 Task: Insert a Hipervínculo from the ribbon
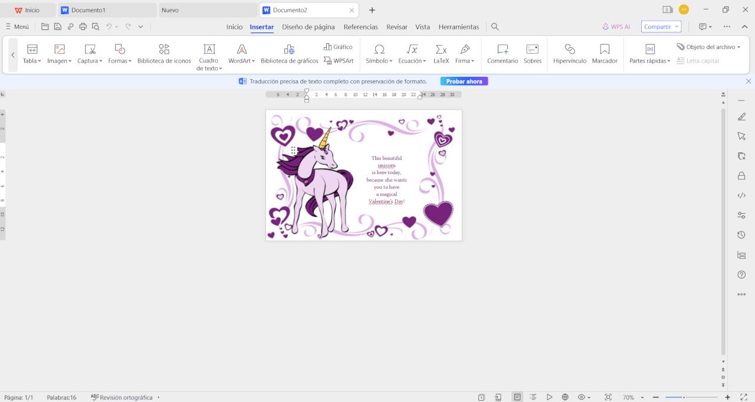click(570, 53)
